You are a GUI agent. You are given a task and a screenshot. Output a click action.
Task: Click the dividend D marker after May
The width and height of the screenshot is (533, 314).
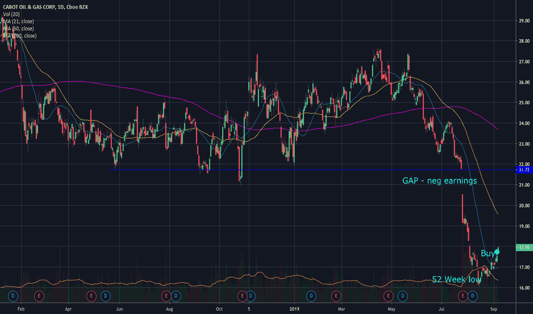point(403,296)
